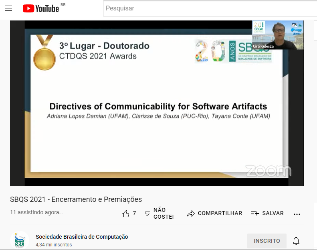Click the SBC channel avatar
Viewport: 317px width, 250px height.
tap(19, 240)
